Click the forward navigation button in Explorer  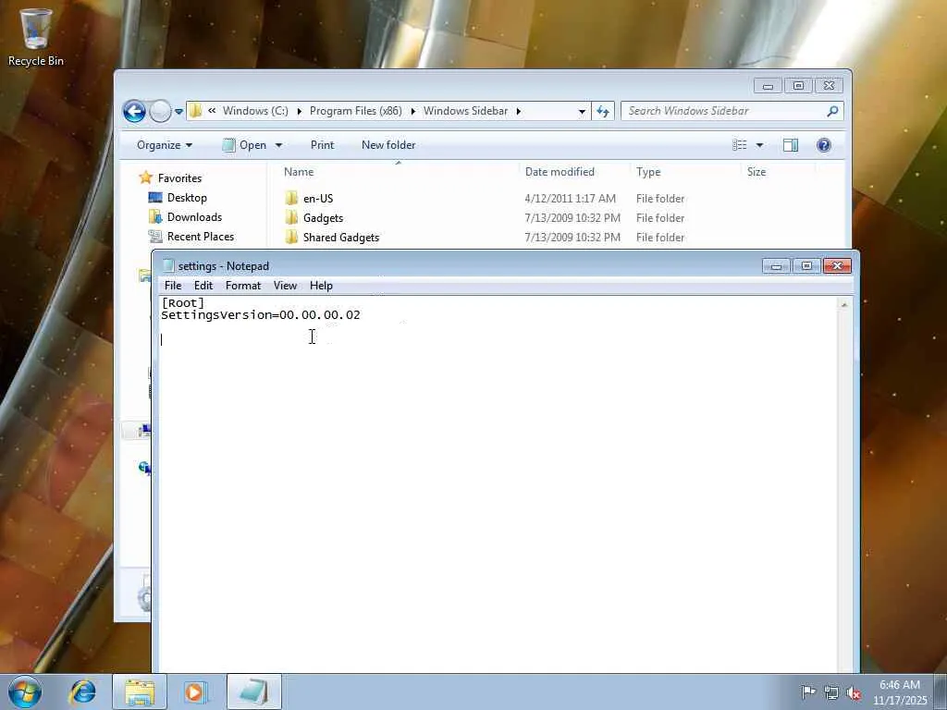tap(160, 111)
